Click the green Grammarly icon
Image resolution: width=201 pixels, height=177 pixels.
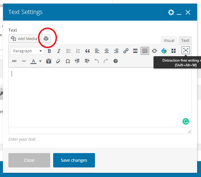(x=185, y=121)
